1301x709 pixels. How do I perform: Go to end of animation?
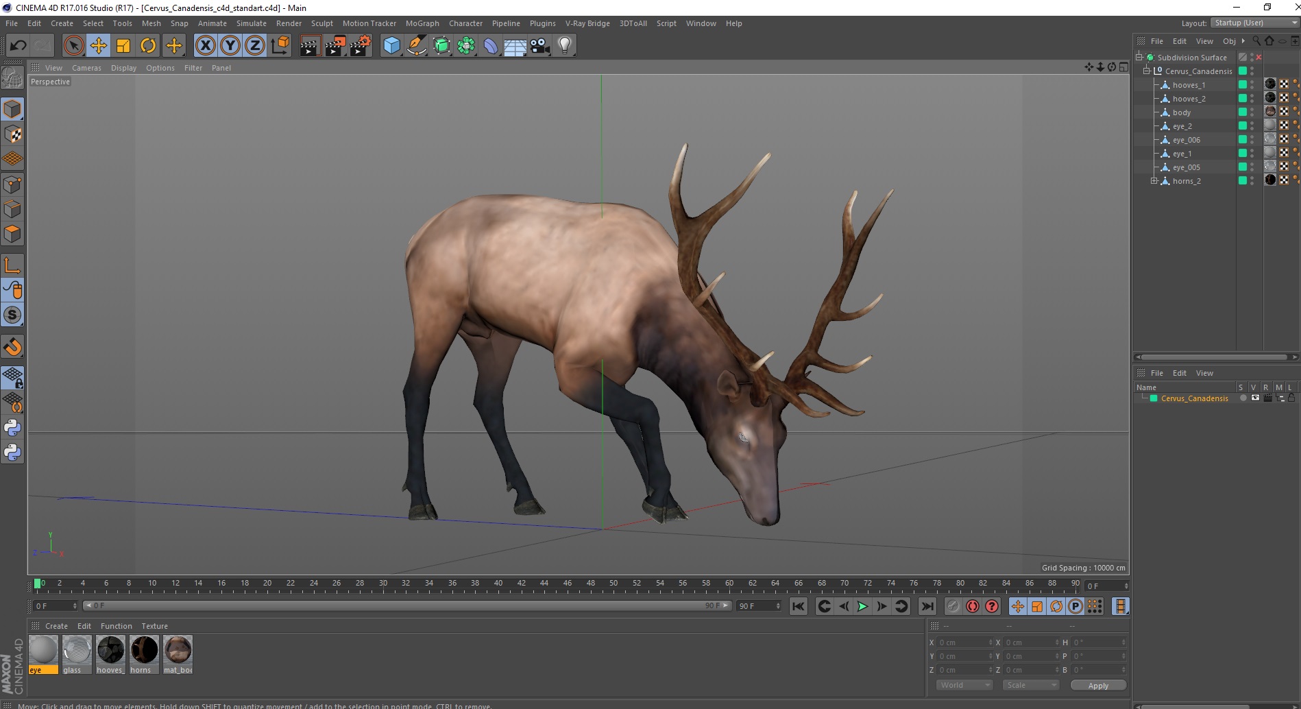[927, 606]
